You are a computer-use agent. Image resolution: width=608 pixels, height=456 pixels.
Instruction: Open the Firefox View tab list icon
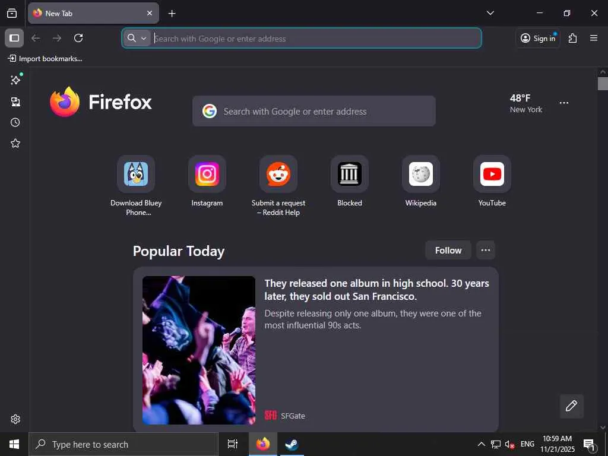click(x=12, y=13)
